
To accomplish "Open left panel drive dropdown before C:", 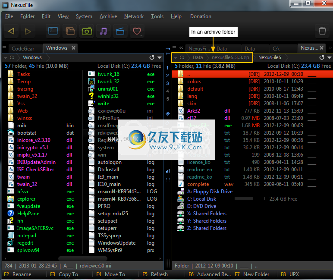I will (6, 57).
